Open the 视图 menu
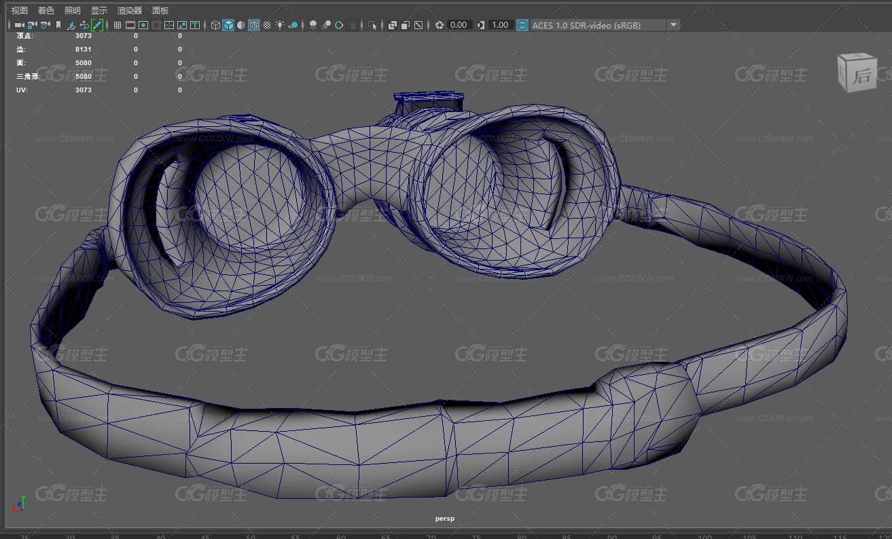Screen dimensions: 892x539 click(20, 11)
